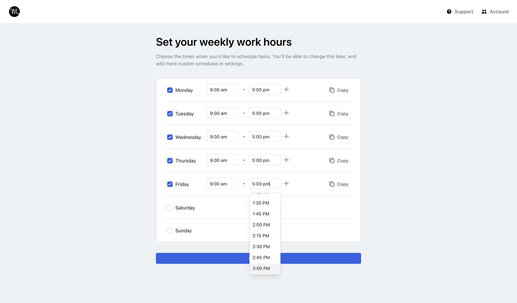Open Tuesday's start time dropdown

(x=222, y=113)
